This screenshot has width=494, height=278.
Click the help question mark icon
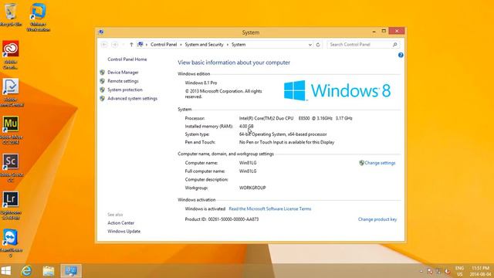pos(401,55)
